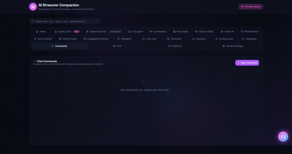Open the Sentiment tab

click(x=174, y=39)
